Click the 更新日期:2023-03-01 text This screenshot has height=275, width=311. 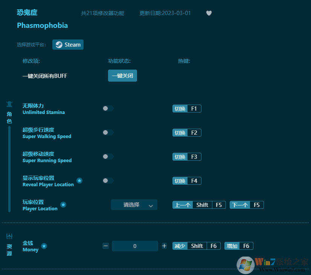[x=165, y=13]
